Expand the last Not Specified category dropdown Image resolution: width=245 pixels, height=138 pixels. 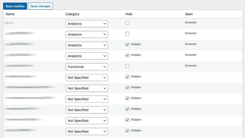click(87, 132)
